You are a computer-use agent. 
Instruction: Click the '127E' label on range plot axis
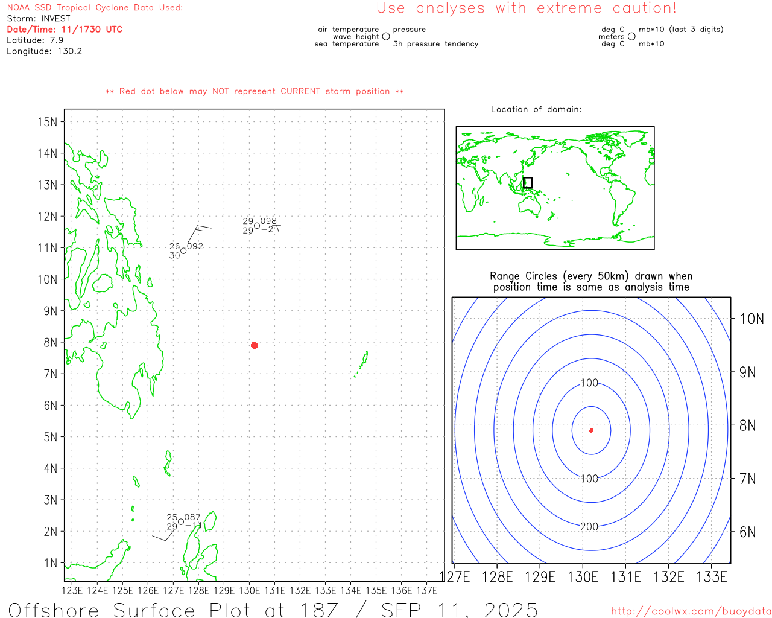(455, 577)
